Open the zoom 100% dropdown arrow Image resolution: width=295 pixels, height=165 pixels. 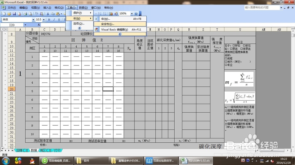pyautogui.click(x=132, y=14)
